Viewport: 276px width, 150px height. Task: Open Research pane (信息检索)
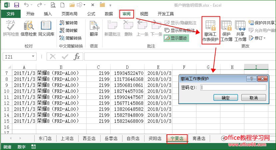(29, 28)
